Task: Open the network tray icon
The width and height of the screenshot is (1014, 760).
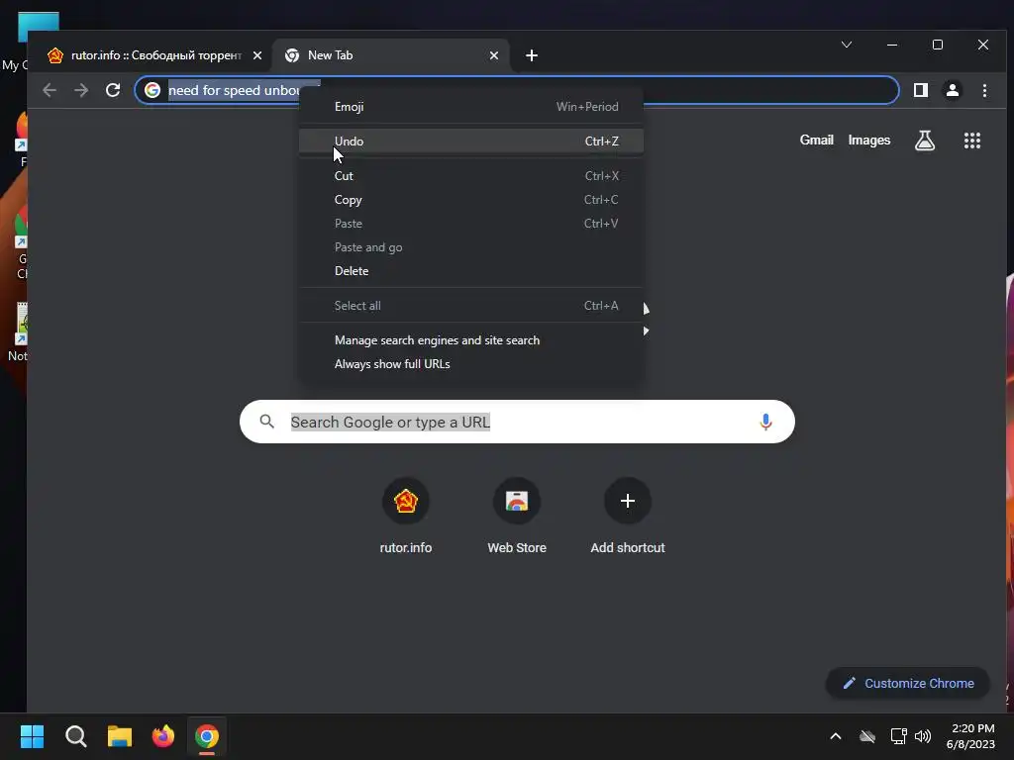Action: tap(898, 736)
